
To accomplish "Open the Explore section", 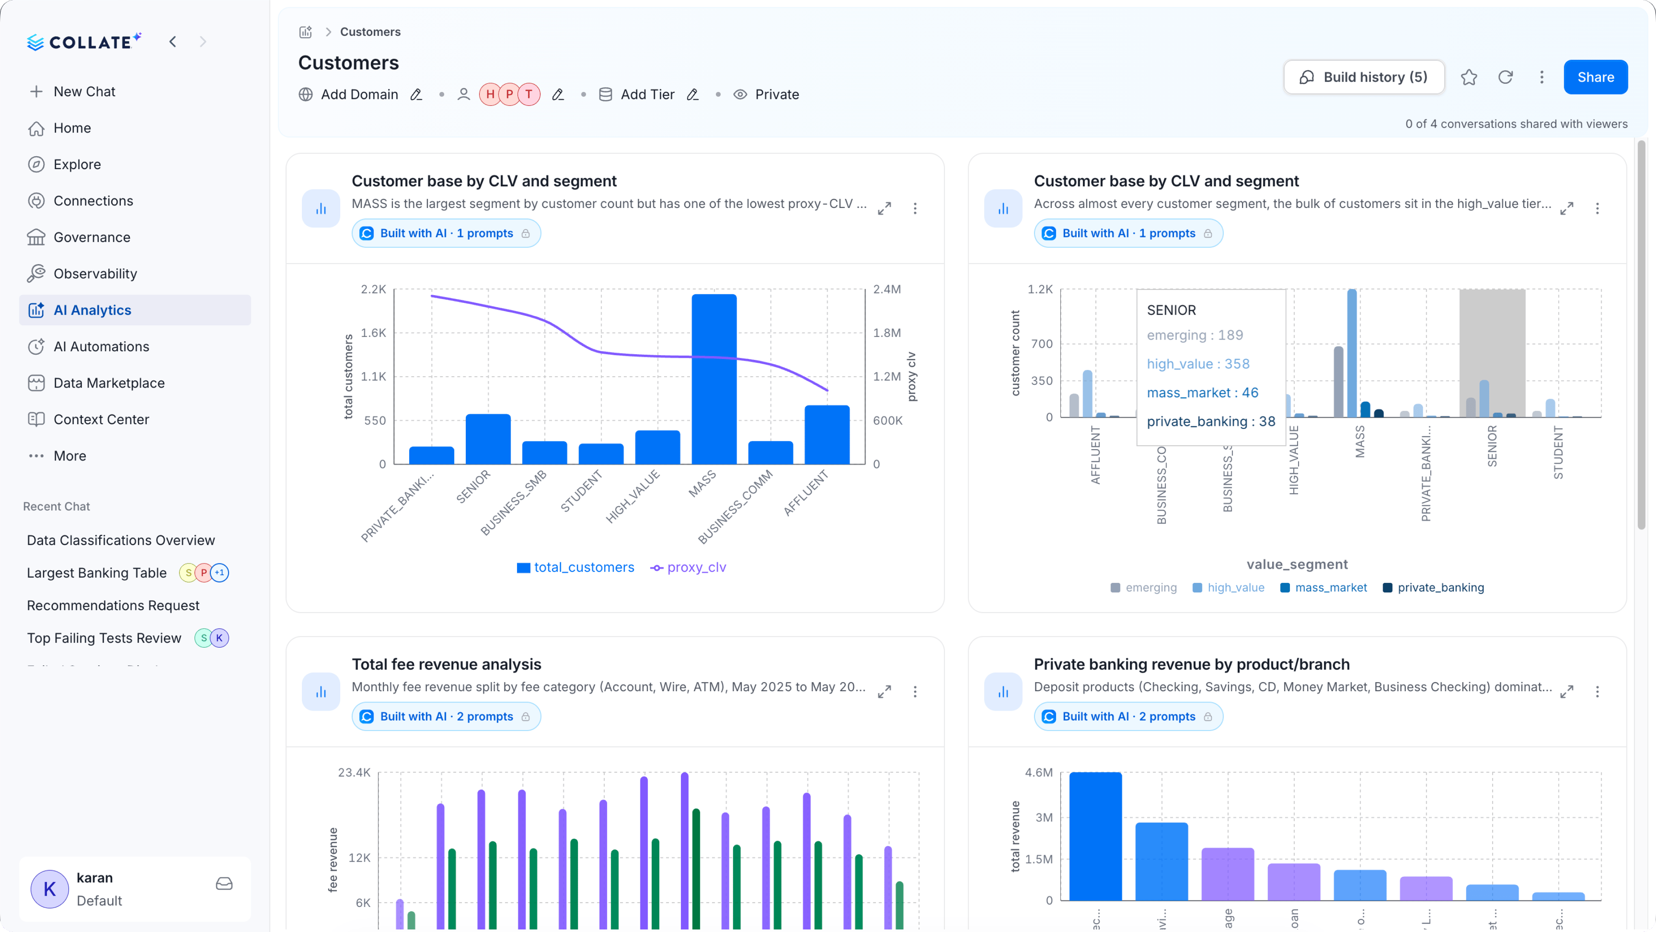I will (x=135, y=165).
